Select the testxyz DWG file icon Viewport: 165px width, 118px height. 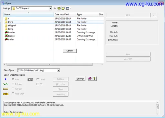coord(6,36)
